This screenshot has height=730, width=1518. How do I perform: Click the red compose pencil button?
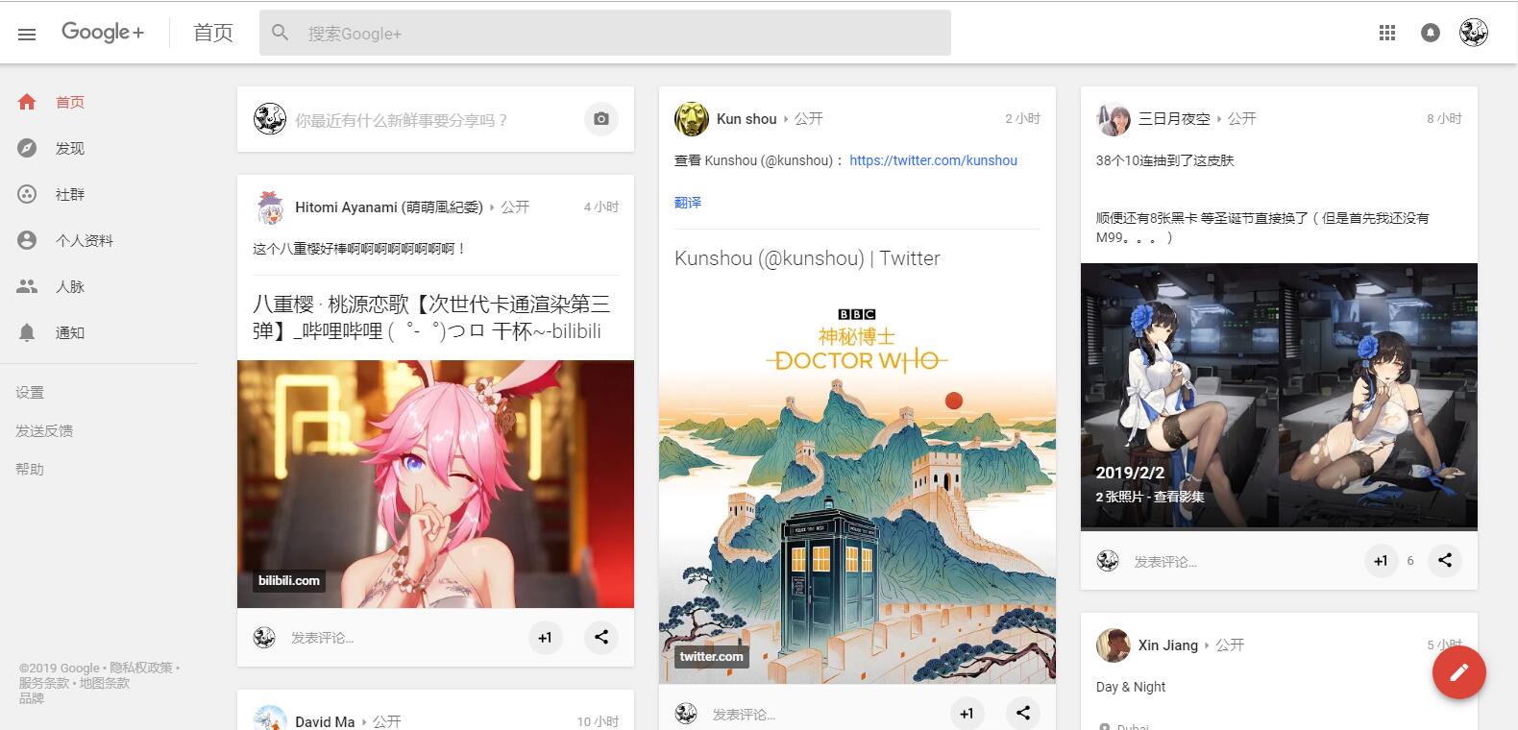tap(1459, 672)
